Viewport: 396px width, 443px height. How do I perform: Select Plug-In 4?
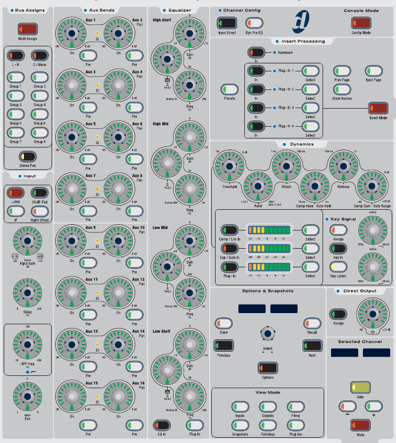point(310,126)
